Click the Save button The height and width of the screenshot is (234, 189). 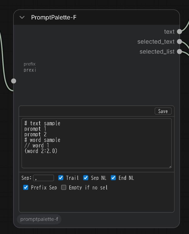click(163, 111)
